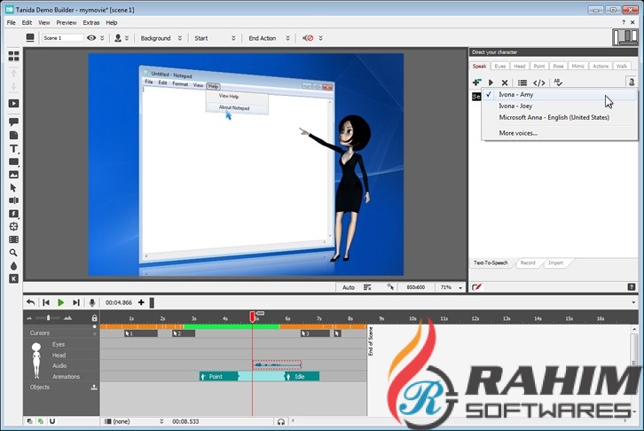644x431 pixels.
Task: Click the magnet snap icon at bottom left
Action: tap(52, 421)
